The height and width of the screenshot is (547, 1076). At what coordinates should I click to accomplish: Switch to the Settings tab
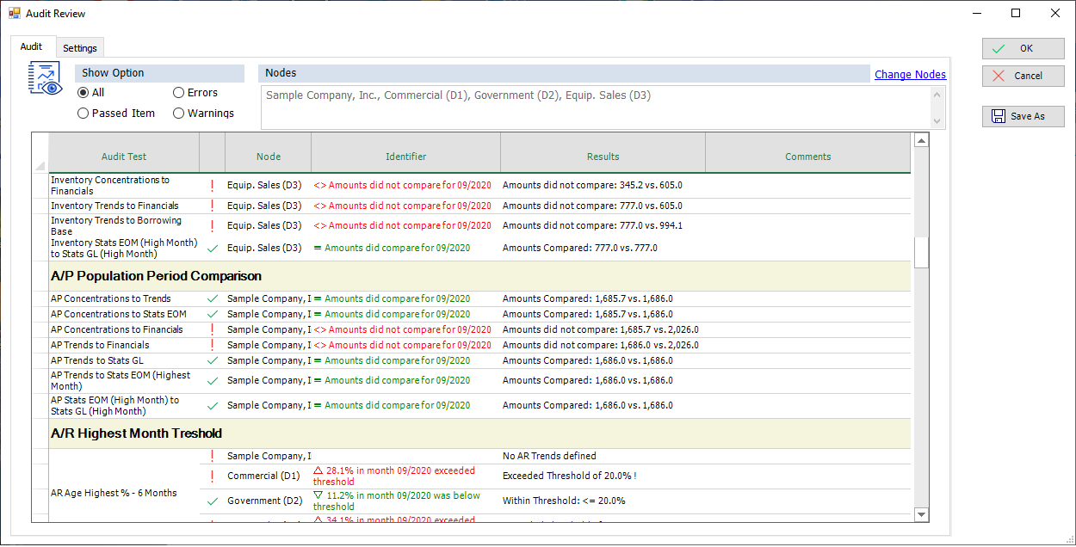click(80, 48)
